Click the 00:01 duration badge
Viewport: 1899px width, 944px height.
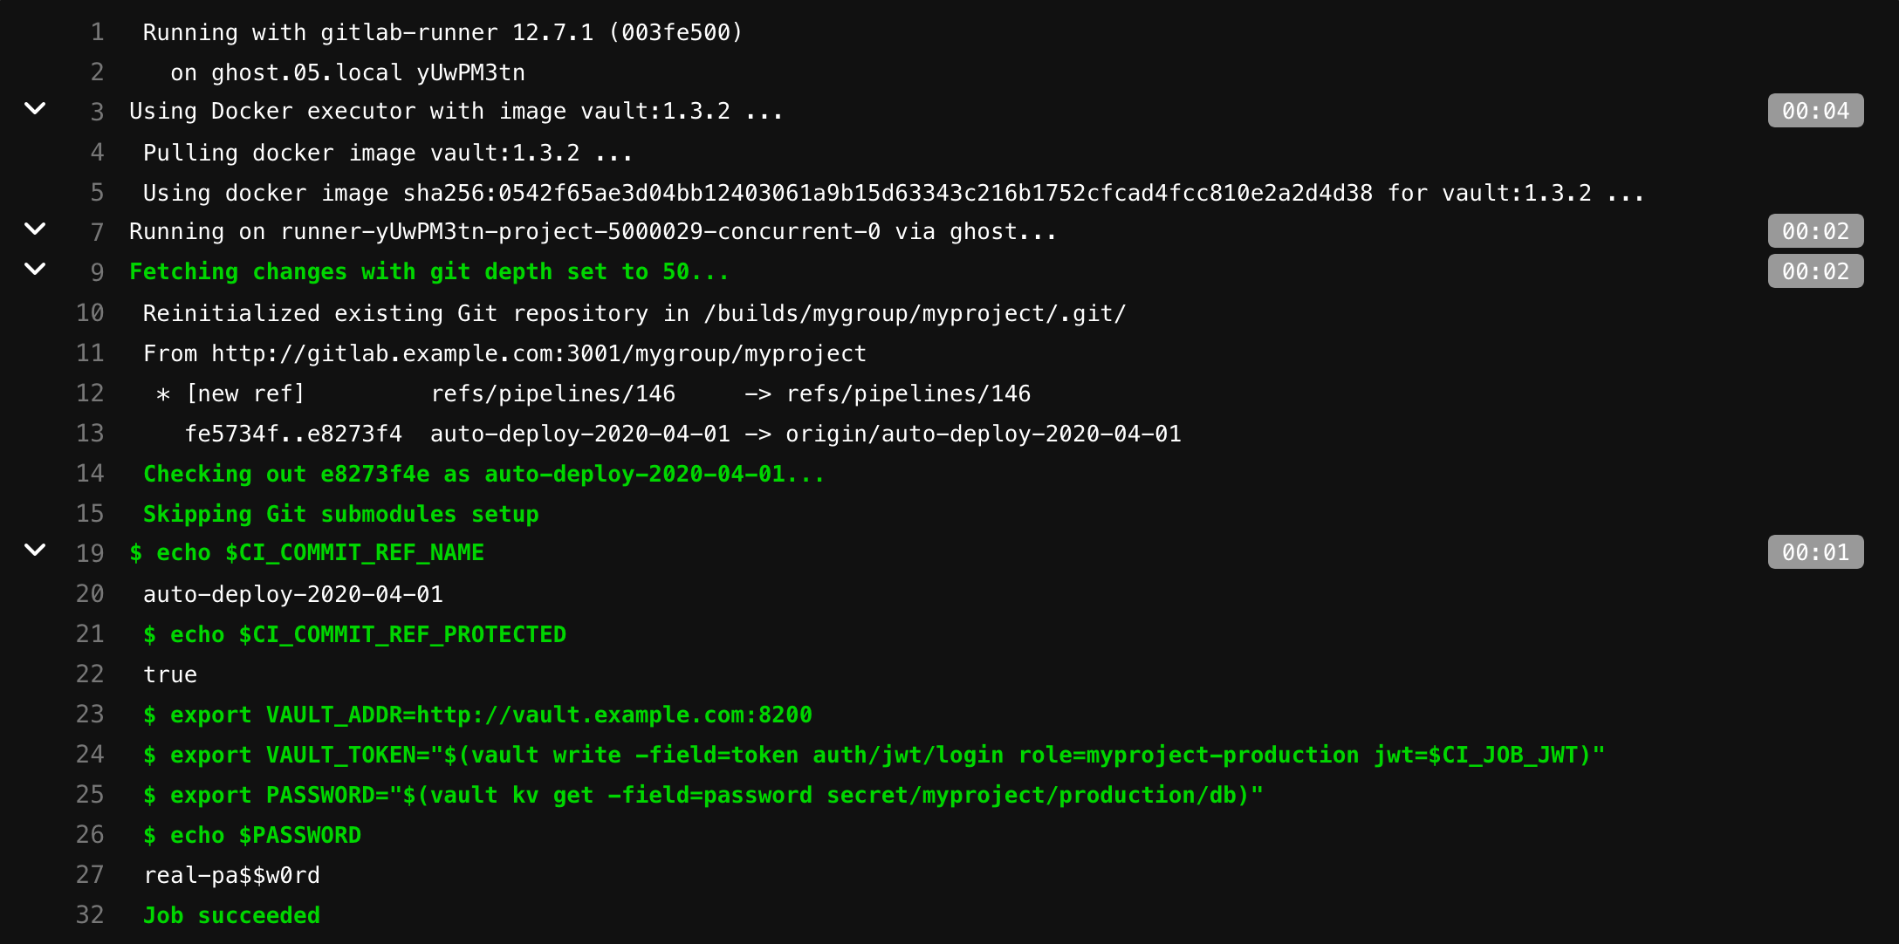point(1815,552)
